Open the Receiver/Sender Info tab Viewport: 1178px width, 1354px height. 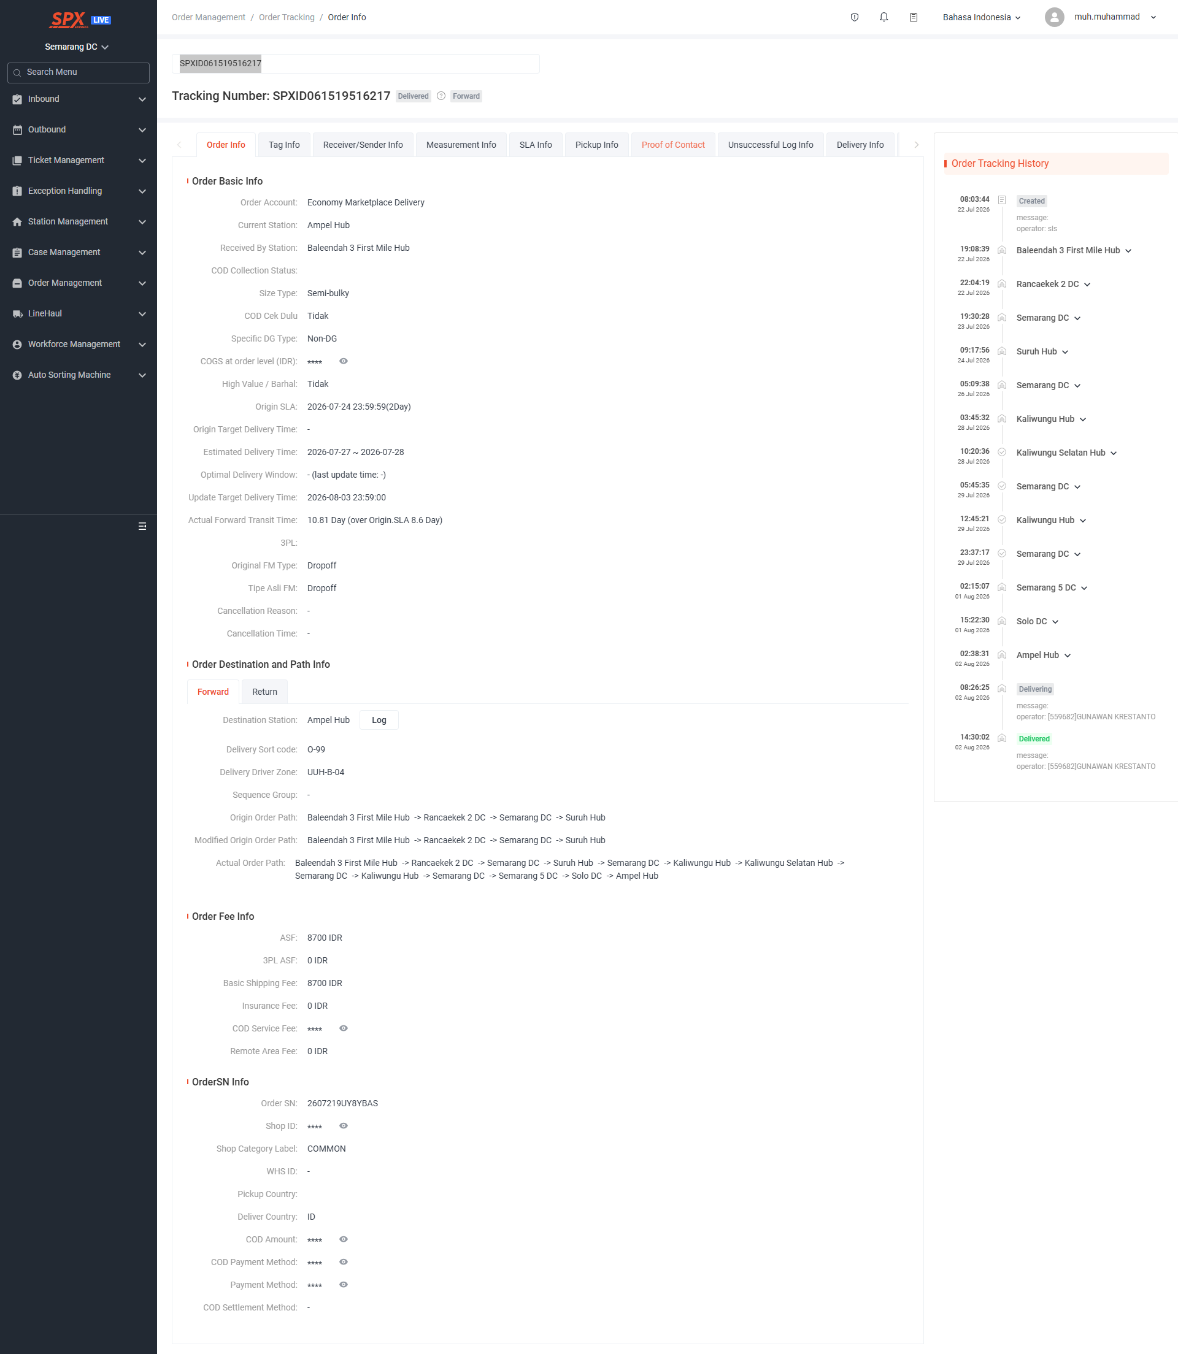[363, 145]
